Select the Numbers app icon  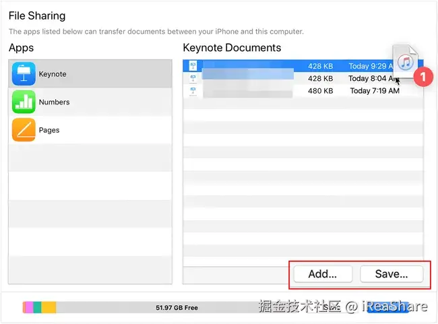[24, 102]
